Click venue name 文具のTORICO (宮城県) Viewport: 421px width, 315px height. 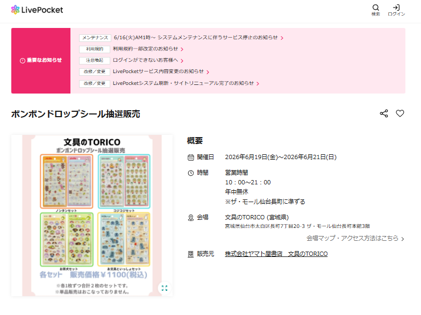point(257,217)
